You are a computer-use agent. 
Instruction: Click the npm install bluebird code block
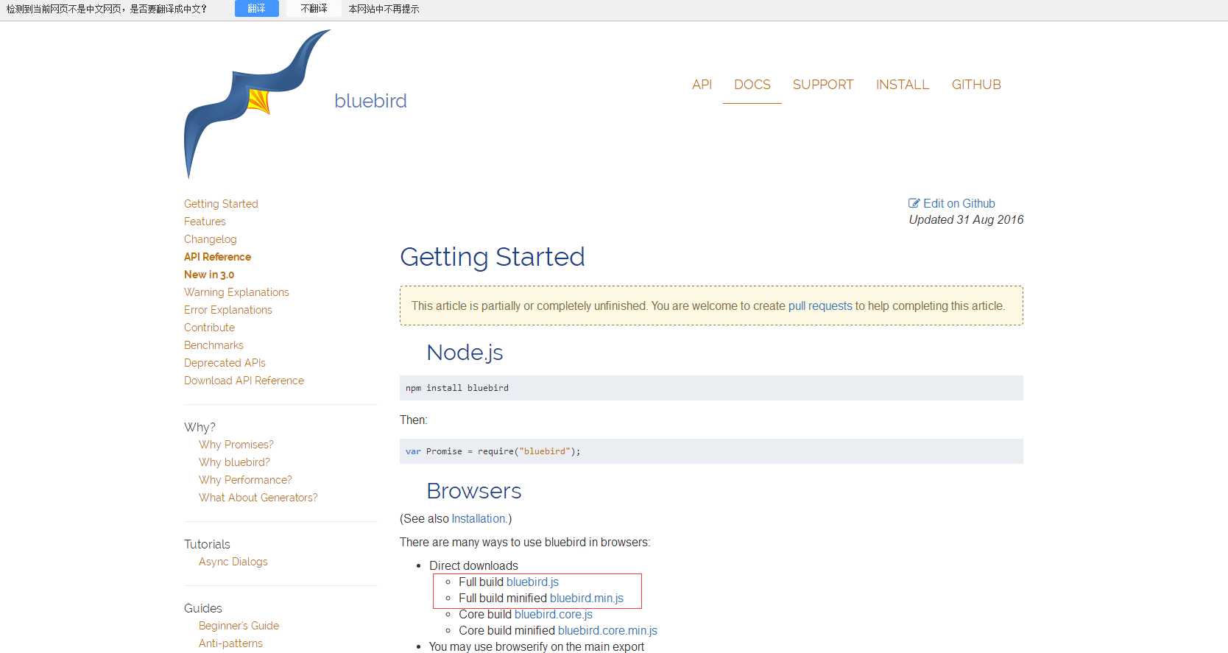[x=711, y=388]
